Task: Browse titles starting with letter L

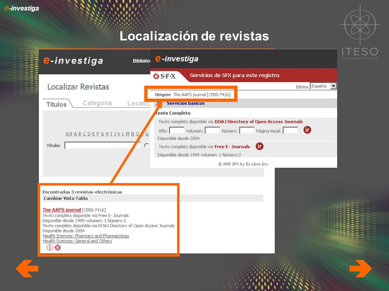Action: pyautogui.click(x=123, y=134)
